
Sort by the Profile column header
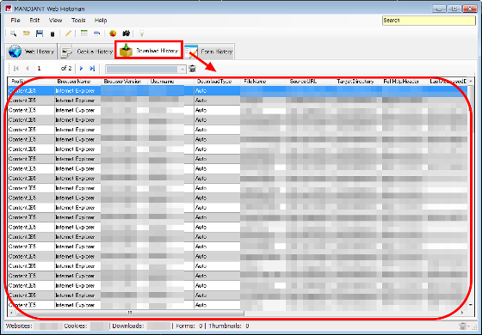pos(32,82)
